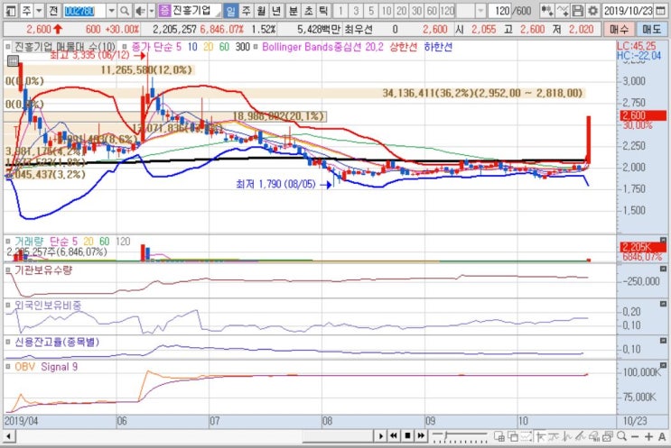Click the OBV indicator marker

point(8,367)
